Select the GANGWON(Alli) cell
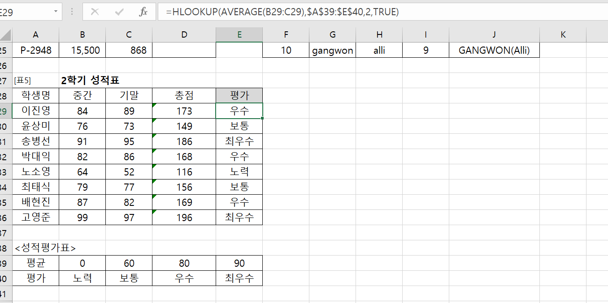The height and width of the screenshot is (303, 608). (494, 51)
